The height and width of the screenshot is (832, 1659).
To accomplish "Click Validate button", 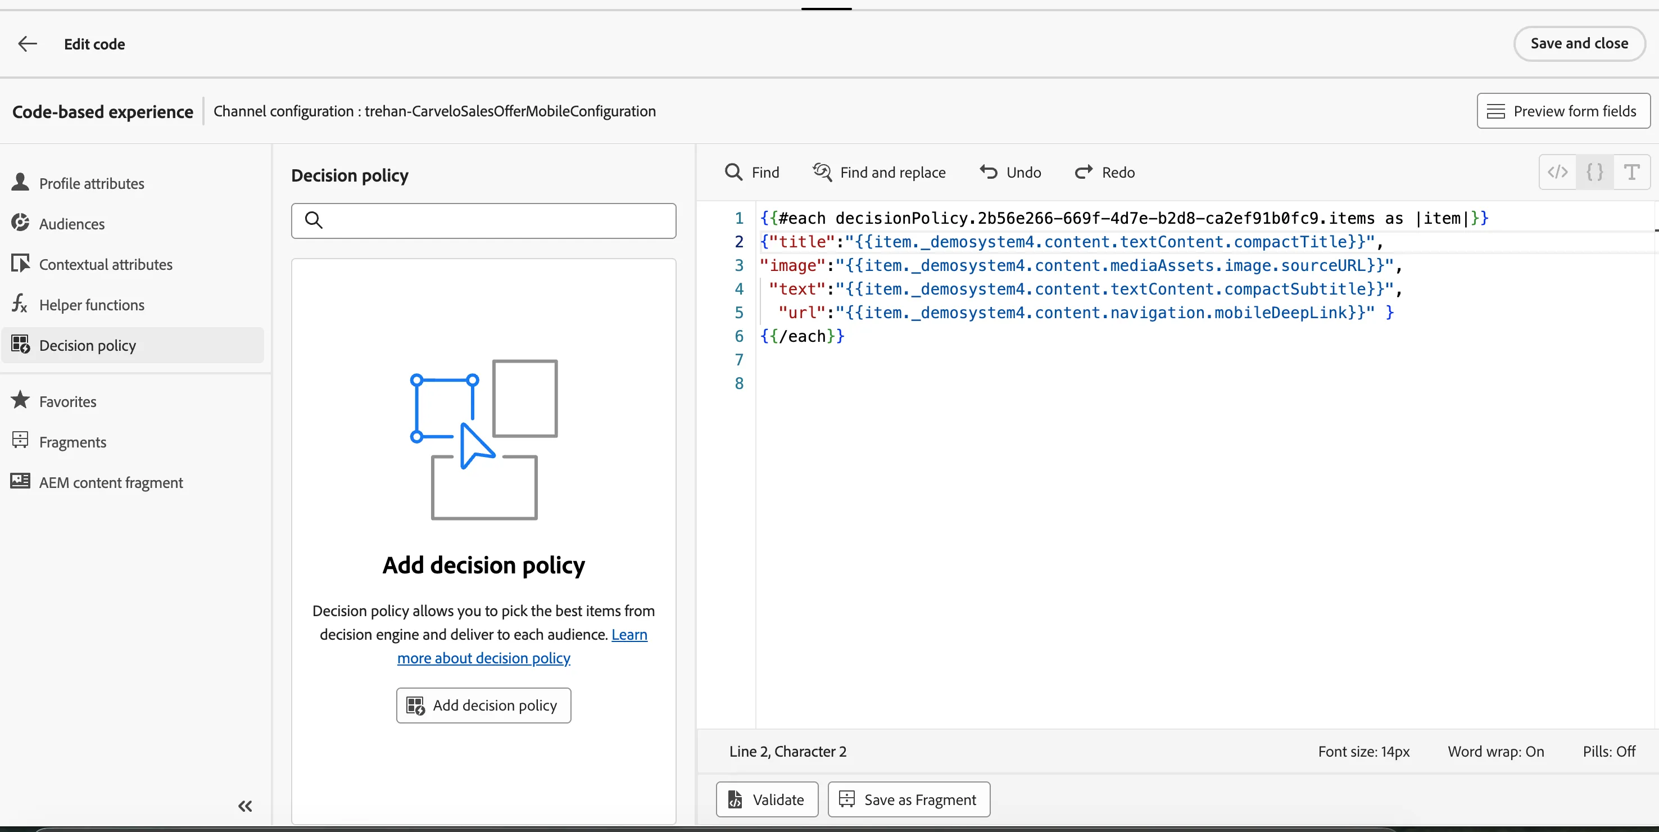I will pos(767,799).
